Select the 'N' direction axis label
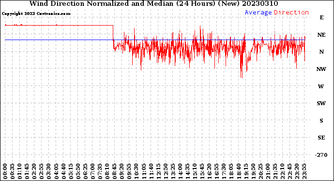The width and height of the screenshot is (334, 181). (x=321, y=52)
